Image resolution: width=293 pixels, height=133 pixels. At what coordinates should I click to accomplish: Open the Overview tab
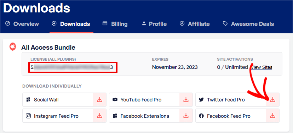coord(22,24)
